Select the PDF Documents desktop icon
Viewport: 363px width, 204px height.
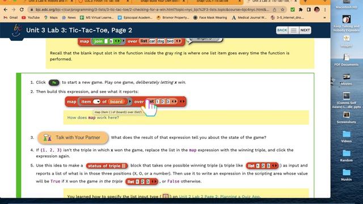(x=347, y=60)
